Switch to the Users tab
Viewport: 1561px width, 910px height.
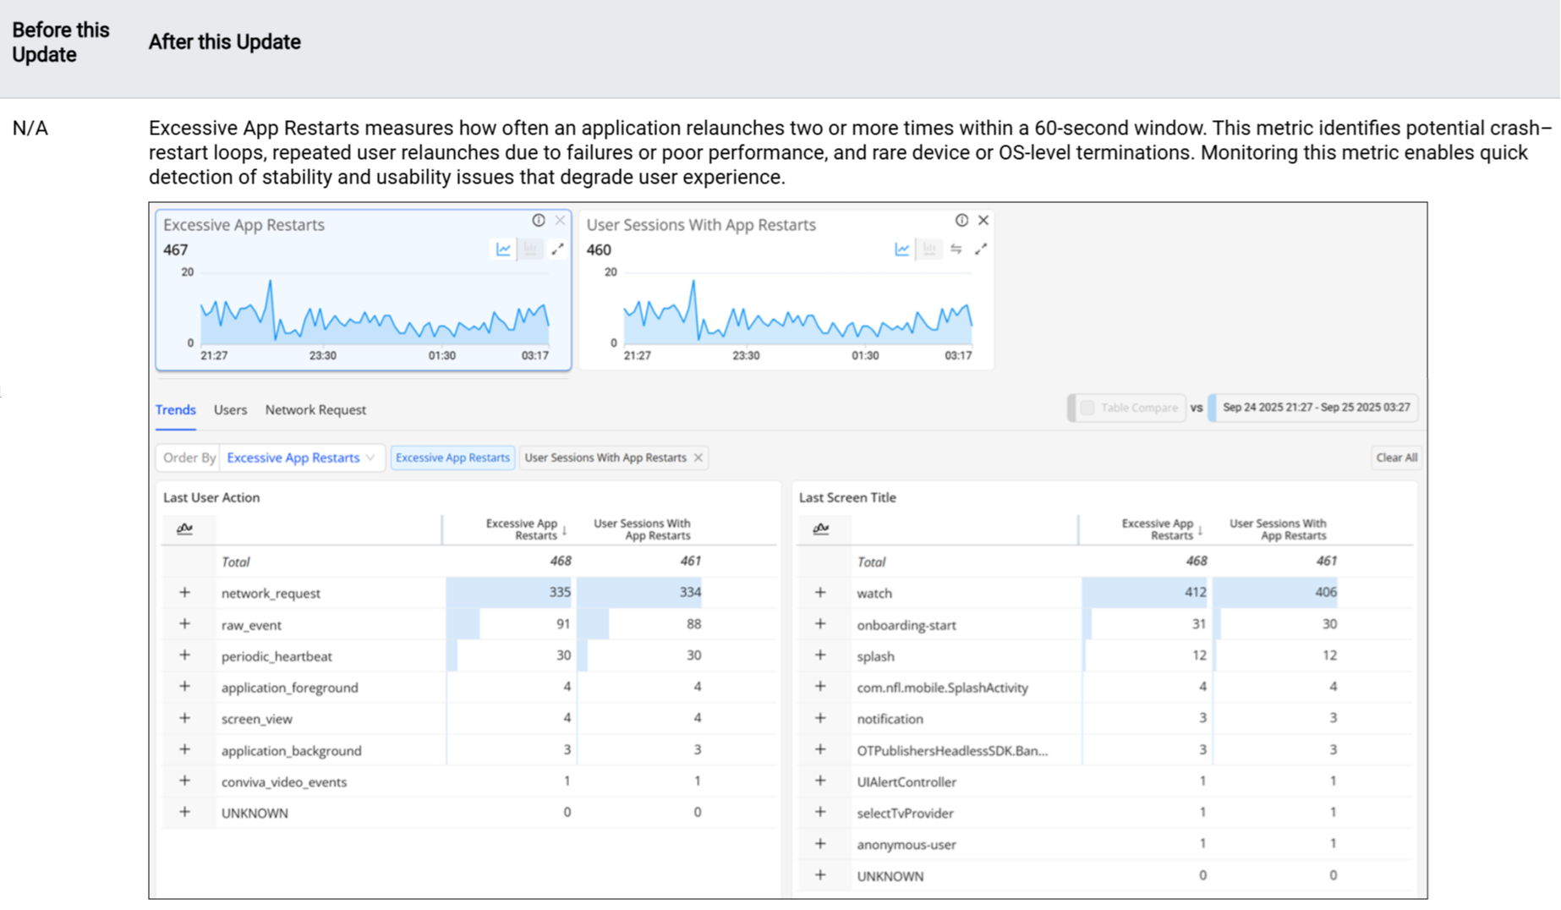pyautogui.click(x=230, y=410)
